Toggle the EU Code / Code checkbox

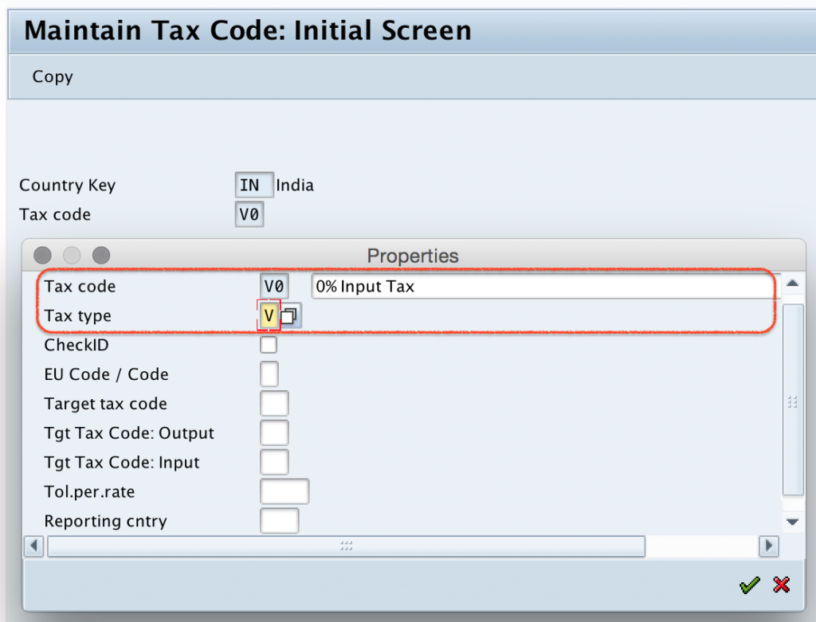pyautogui.click(x=269, y=374)
